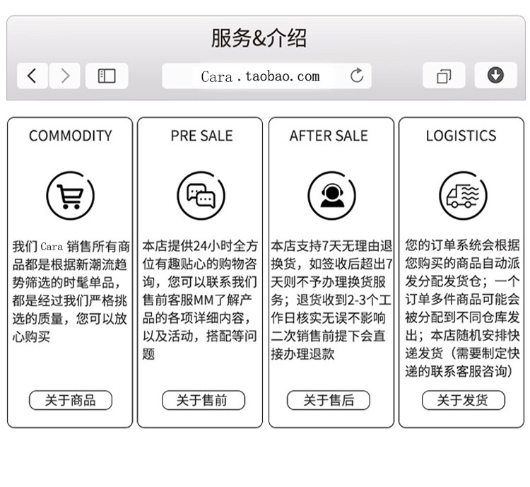Select the 服务&介绍 page title

259,37
